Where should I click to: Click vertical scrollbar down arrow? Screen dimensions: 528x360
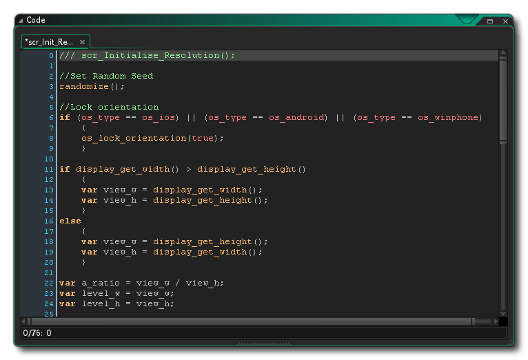(503, 313)
